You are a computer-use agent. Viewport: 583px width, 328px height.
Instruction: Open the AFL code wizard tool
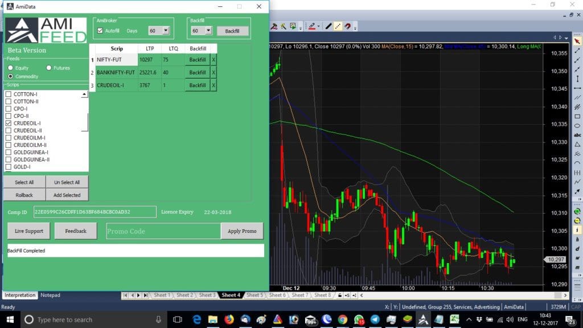282,26
